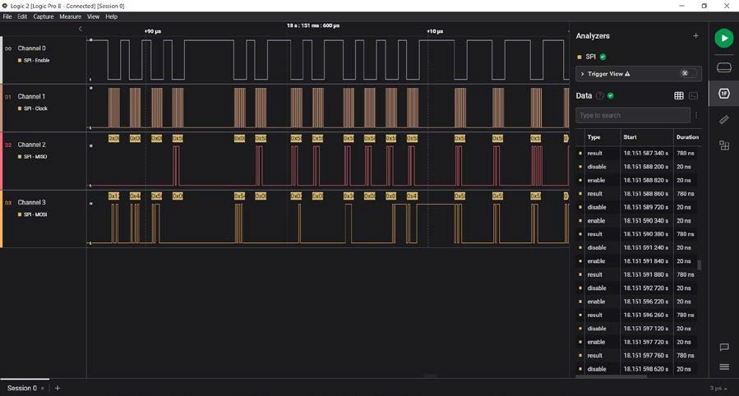Viewport: 739px width, 396px height.
Task: Click the green check beside Data heading
Action: 610,95
